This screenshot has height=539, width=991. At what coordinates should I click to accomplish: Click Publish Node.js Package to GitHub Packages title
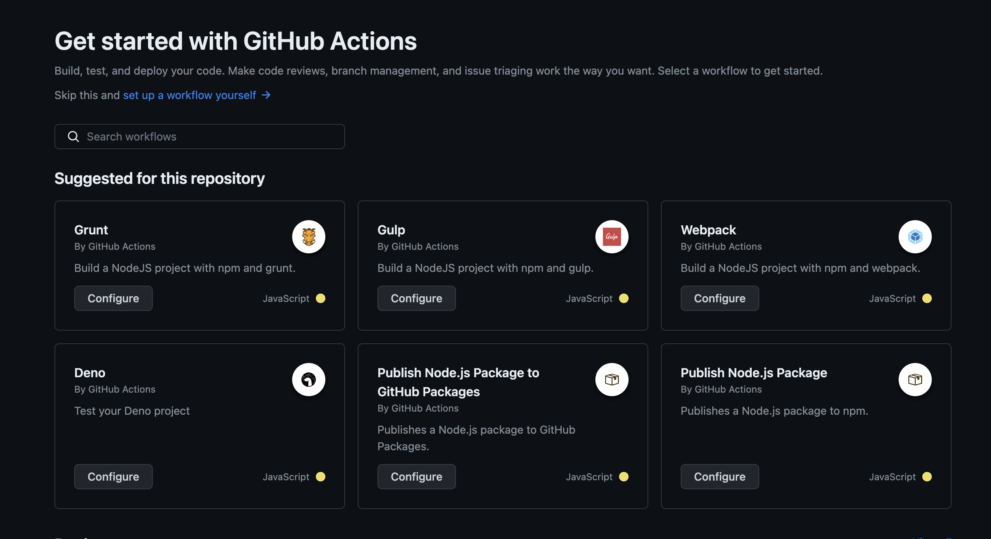tap(458, 382)
